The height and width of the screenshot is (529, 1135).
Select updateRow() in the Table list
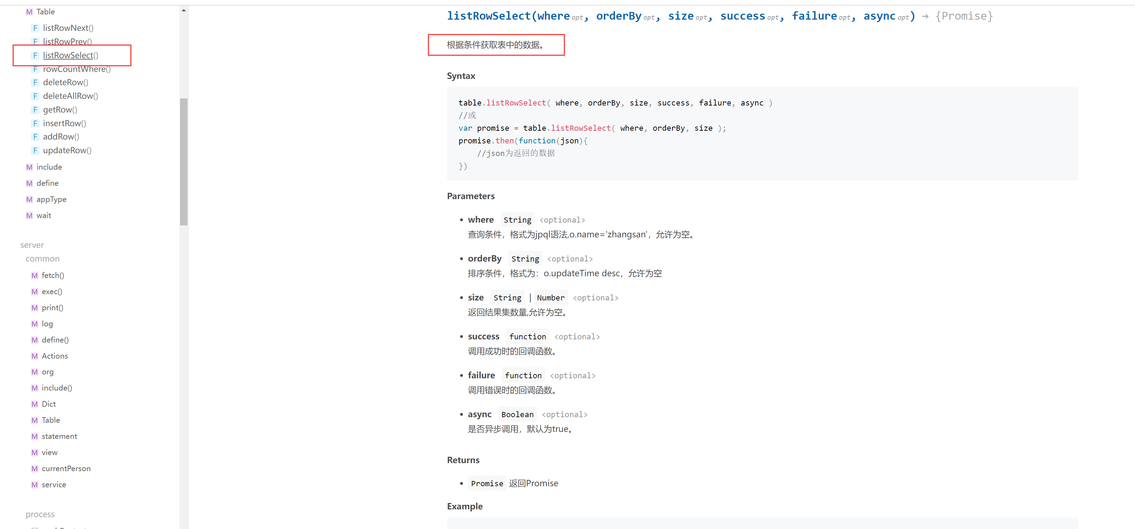[x=67, y=150]
